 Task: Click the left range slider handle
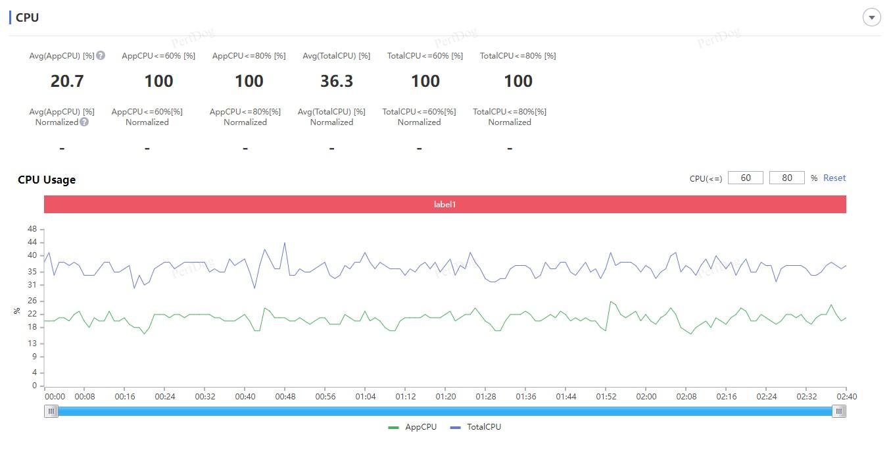[x=51, y=411]
